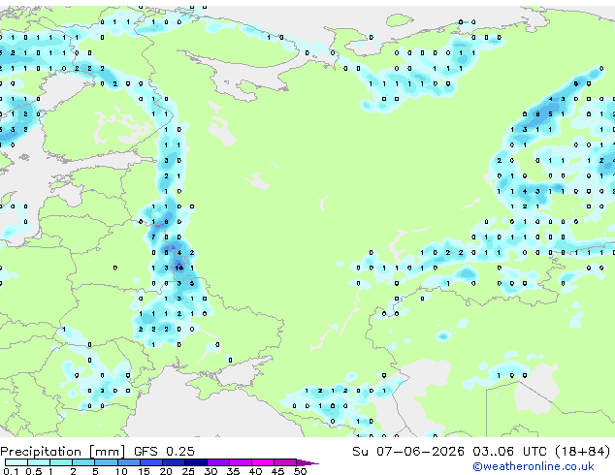Click the legend label "0.1"
Viewport: 615px width, 475px height.
11,471
